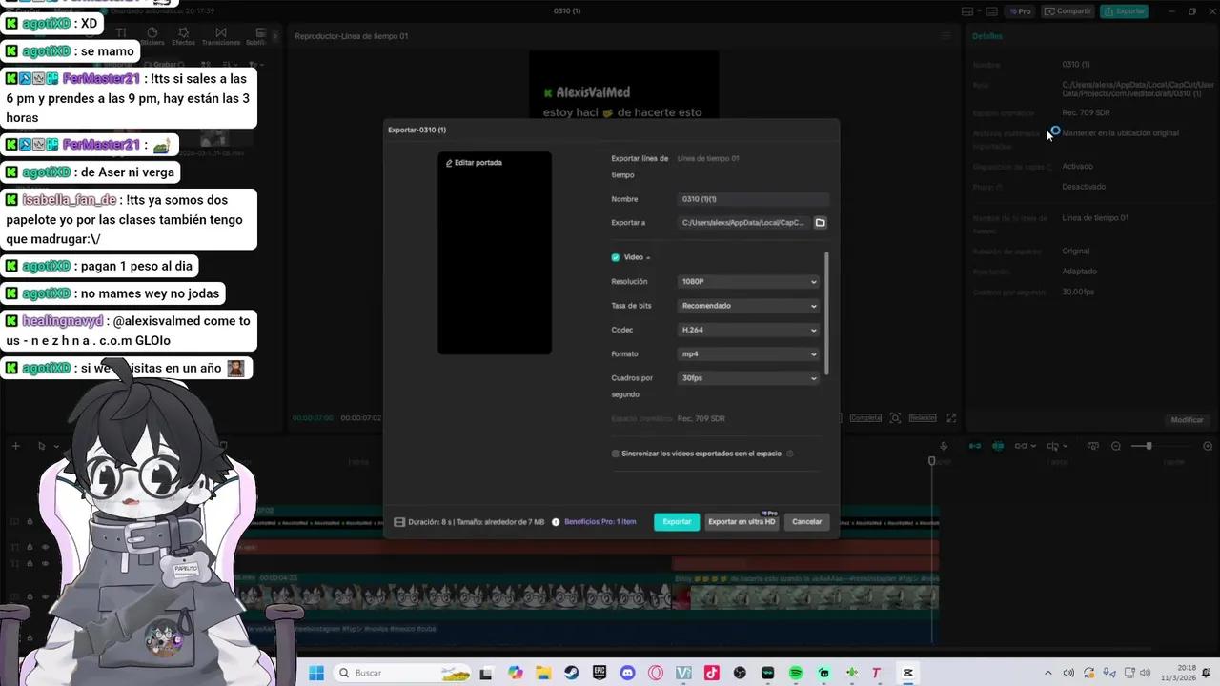The image size is (1220, 686).
Task: Click Exportar en ultra HD button
Action: point(742,522)
